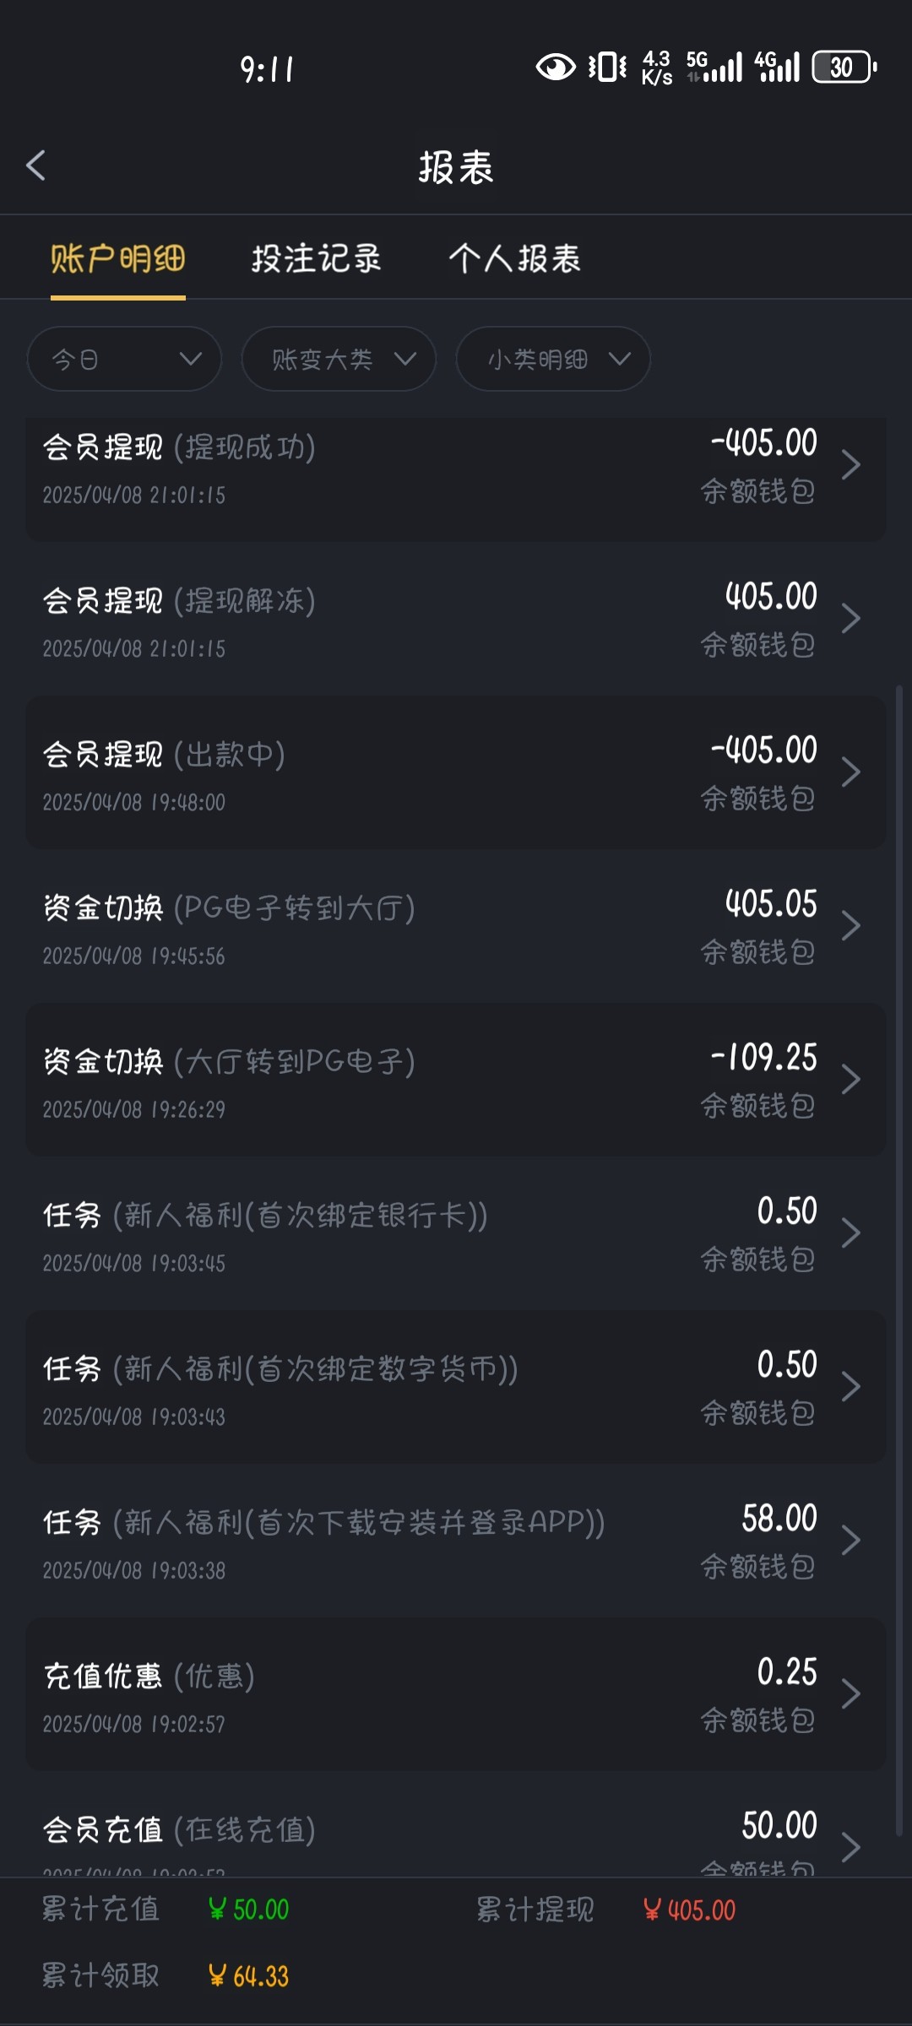Viewport: 912px width, 2026px height.
Task: Open arrow for 充值优惠 entry
Action: pyautogui.click(x=851, y=1694)
